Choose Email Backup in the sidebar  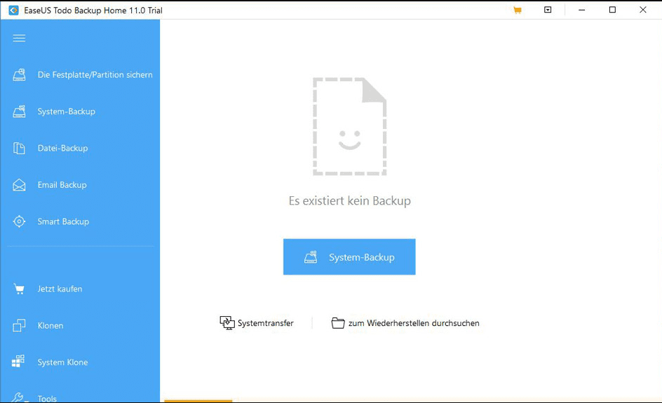pyautogui.click(x=62, y=185)
